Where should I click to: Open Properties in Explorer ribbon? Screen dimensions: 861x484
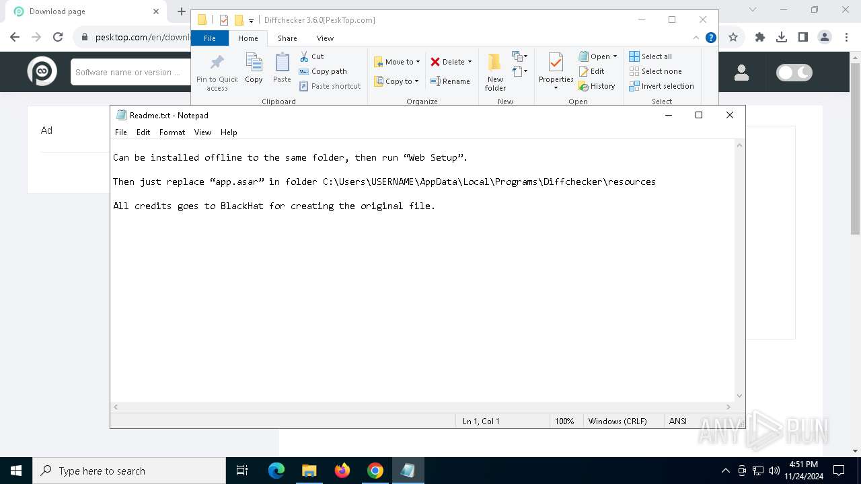pos(556,69)
